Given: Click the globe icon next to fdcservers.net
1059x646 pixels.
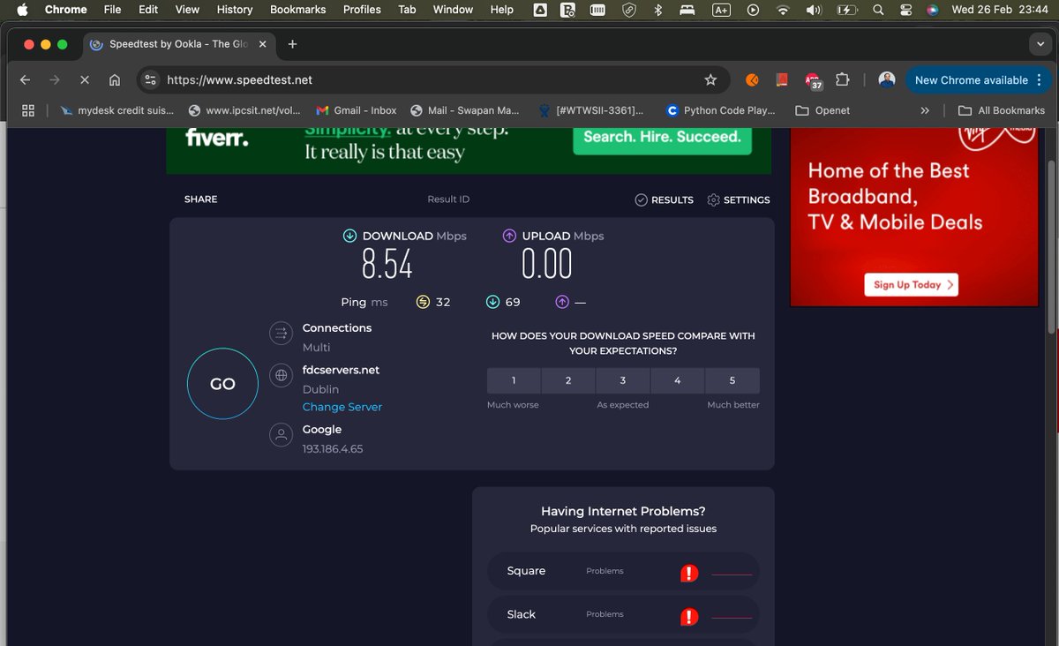Looking at the screenshot, I should (281, 375).
